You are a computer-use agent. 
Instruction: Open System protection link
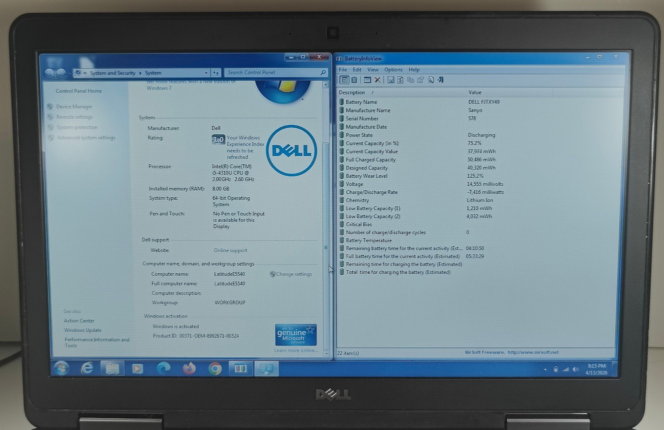pos(77,127)
